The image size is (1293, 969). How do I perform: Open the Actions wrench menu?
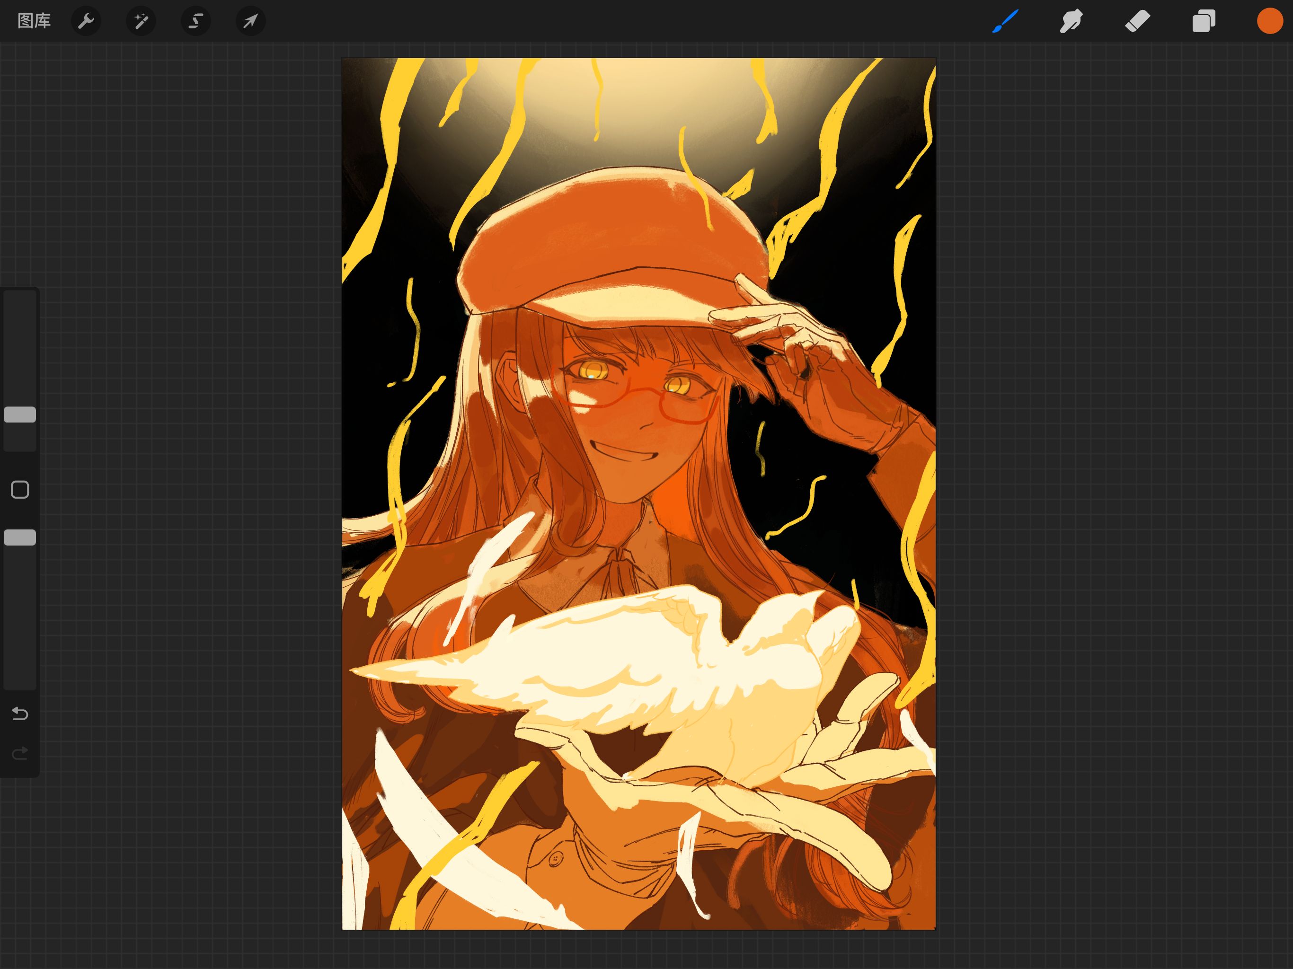pyautogui.click(x=86, y=21)
